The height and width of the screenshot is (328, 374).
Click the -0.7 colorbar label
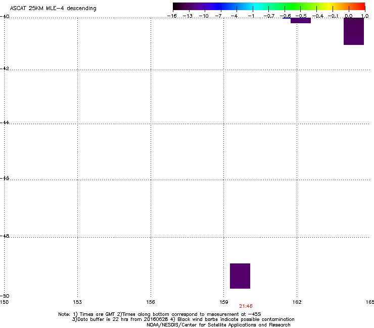click(269, 16)
